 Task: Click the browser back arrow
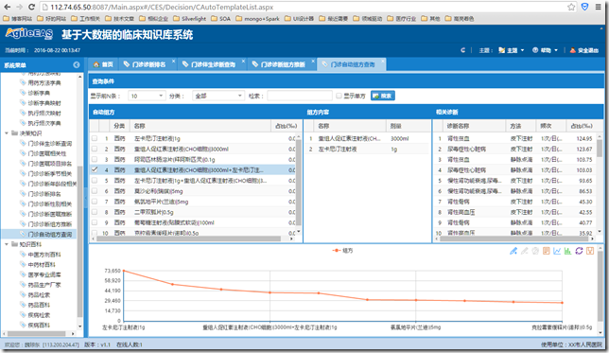pyautogui.click(x=8, y=7)
